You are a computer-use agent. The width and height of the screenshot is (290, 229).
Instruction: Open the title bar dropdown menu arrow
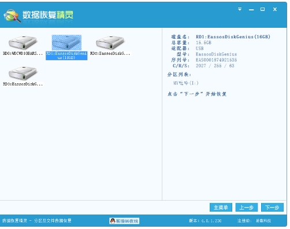240,9
